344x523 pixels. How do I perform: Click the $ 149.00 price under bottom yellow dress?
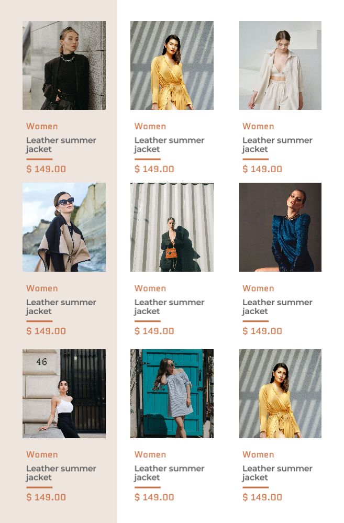click(x=262, y=497)
